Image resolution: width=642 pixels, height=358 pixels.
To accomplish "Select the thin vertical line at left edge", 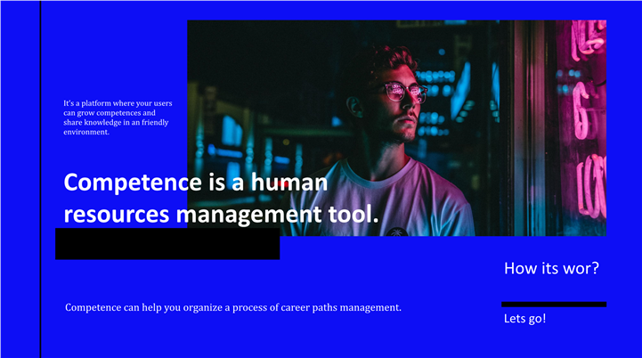I will coord(40,178).
